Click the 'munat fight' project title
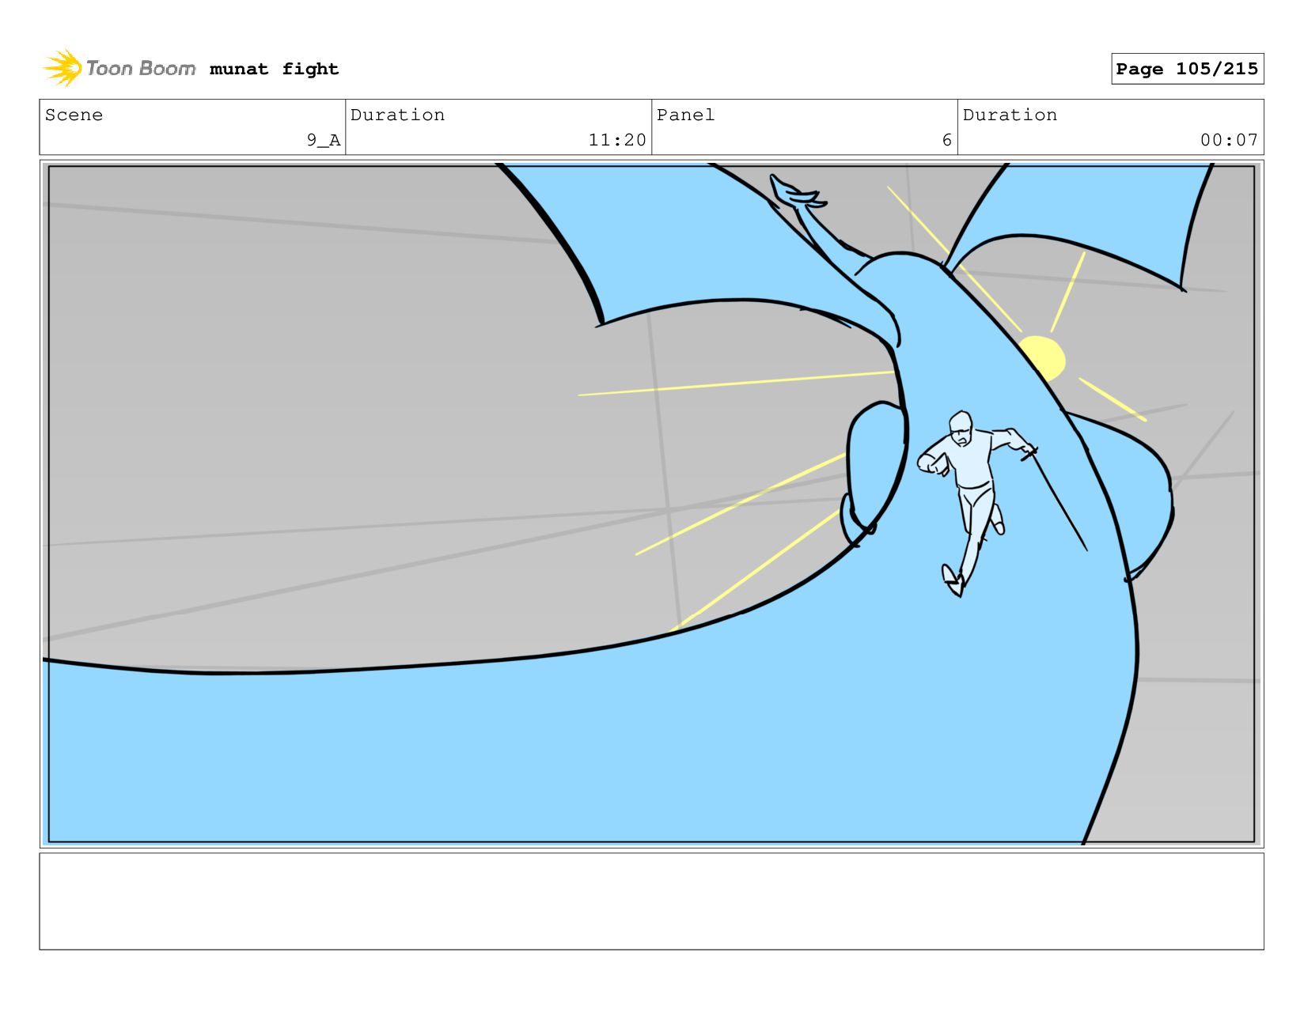This screenshot has height=1009, width=1304. [x=274, y=69]
